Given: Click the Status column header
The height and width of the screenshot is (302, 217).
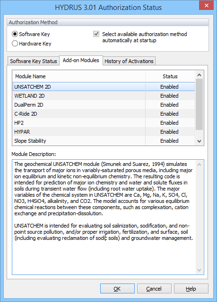Looking at the screenshot, I should pos(170,76).
